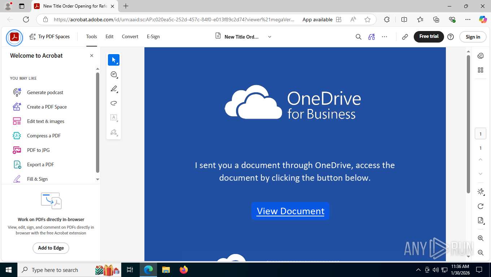
Task: Open Windows Start menu
Action: tap(8, 270)
